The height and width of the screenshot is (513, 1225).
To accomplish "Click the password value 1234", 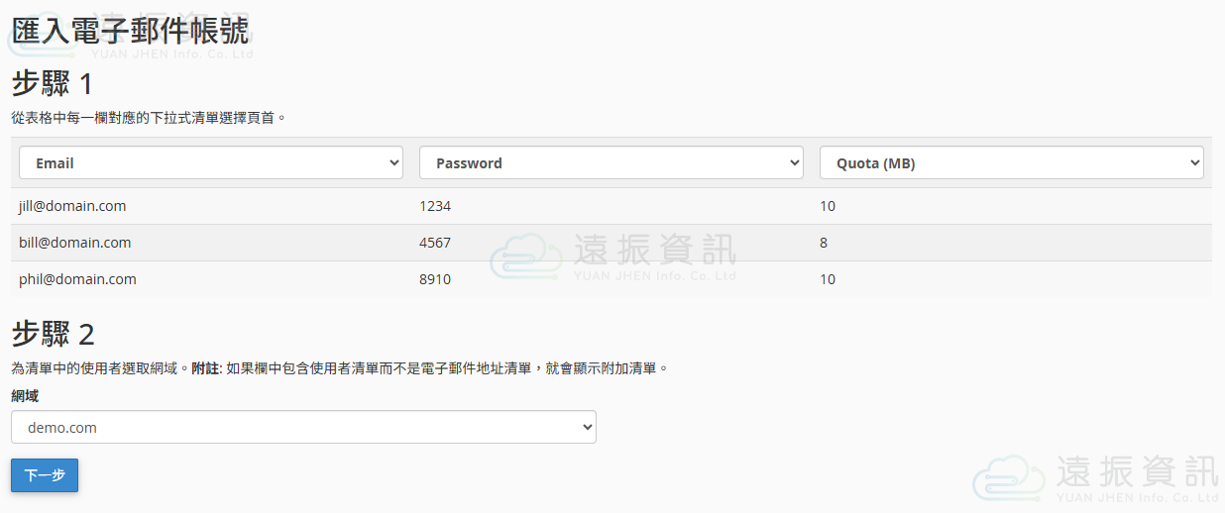I will [x=435, y=206].
